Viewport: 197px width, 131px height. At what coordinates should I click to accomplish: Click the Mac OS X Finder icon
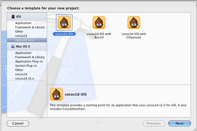(13, 46)
